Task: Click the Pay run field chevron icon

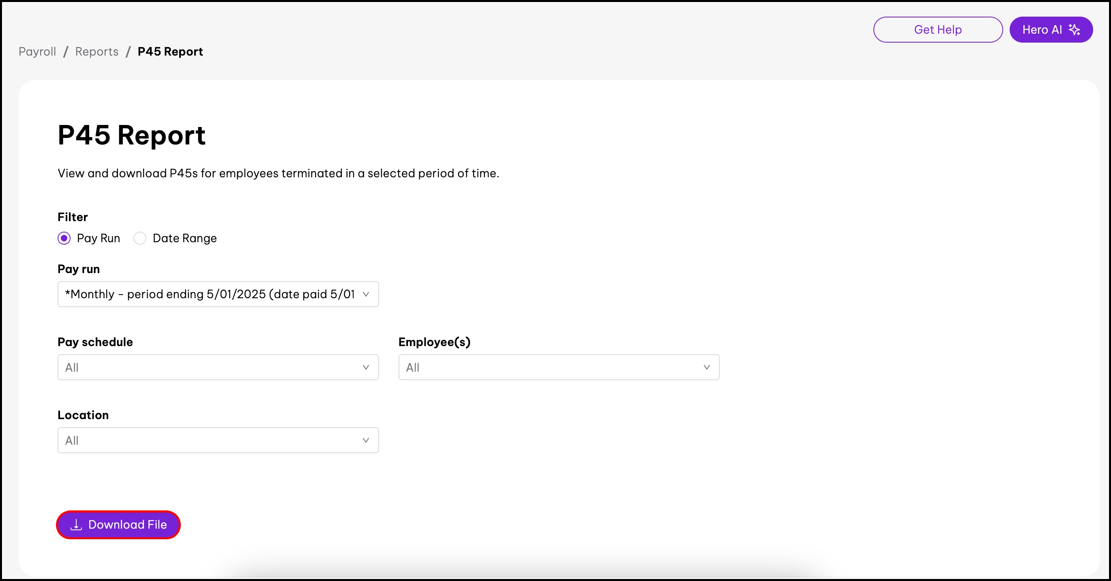Action: pyautogui.click(x=366, y=294)
